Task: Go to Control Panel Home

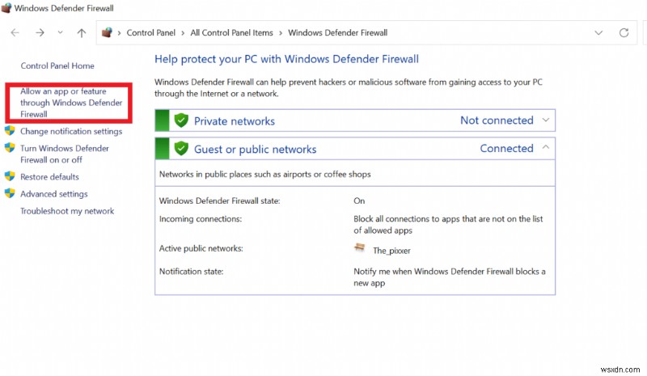Action: 57,65
